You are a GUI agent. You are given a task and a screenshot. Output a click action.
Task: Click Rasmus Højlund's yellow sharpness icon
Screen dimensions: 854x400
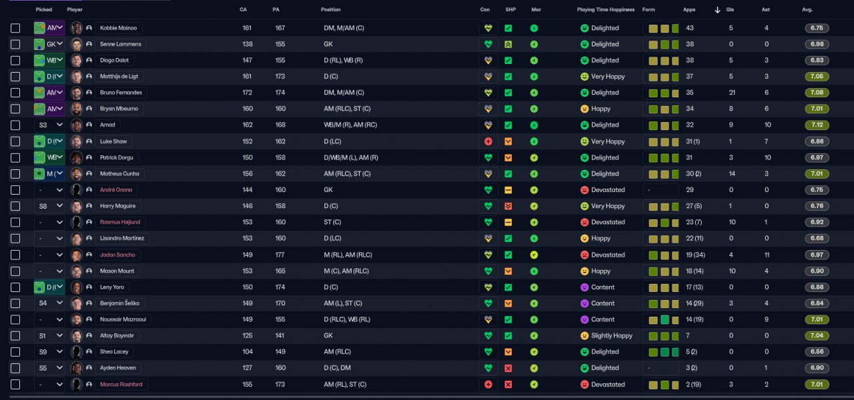click(508, 222)
